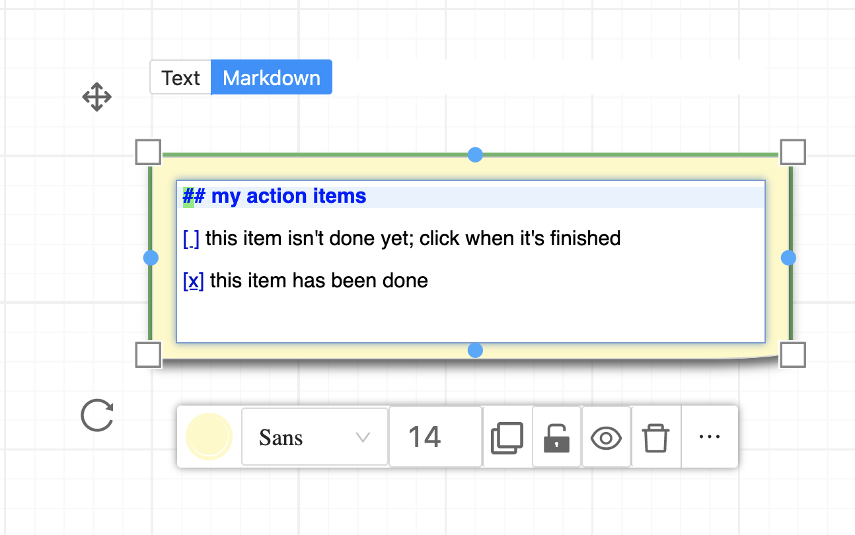Check the unchecked '[ ]' item box
The height and width of the screenshot is (535, 855).
(191, 238)
